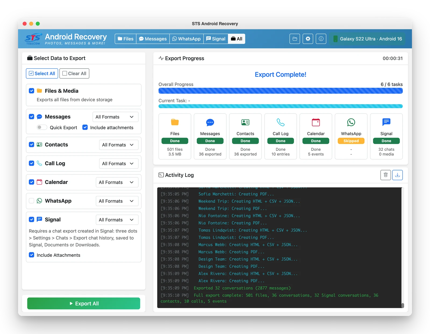Screen dimensions: 430x334
Task: Switch to the Signal tab
Action: point(216,39)
